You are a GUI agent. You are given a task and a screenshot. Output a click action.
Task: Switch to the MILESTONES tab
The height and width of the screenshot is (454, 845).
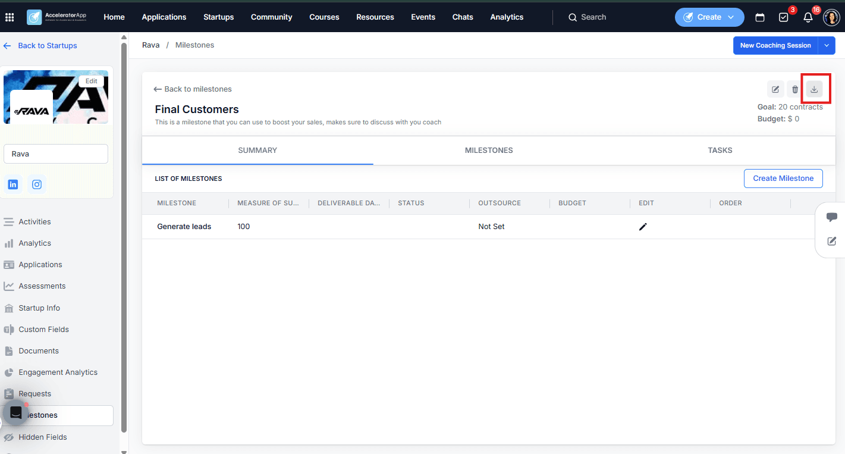489,151
